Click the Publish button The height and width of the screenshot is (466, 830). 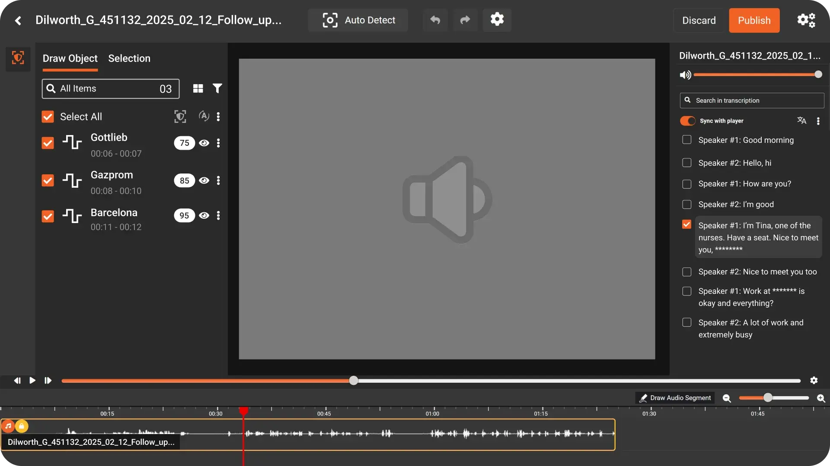pyautogui.click(x=754, y=20)
